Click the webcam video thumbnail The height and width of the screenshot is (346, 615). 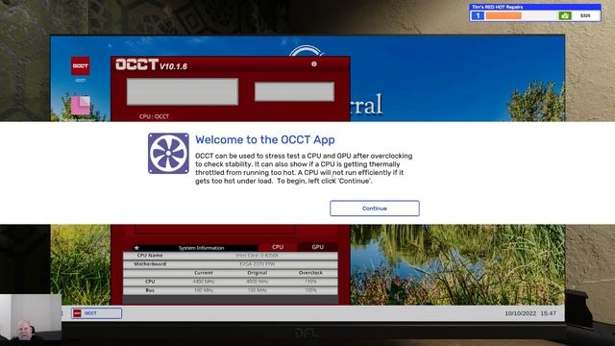pos(31,318)
